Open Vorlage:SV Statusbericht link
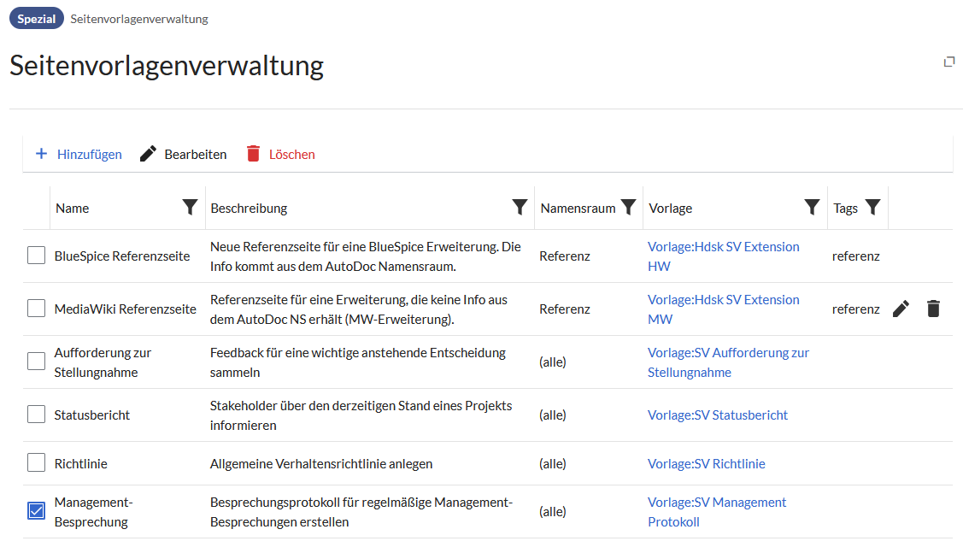The height and width of the screenshot is (547, 963). click(x=717, y=415)
